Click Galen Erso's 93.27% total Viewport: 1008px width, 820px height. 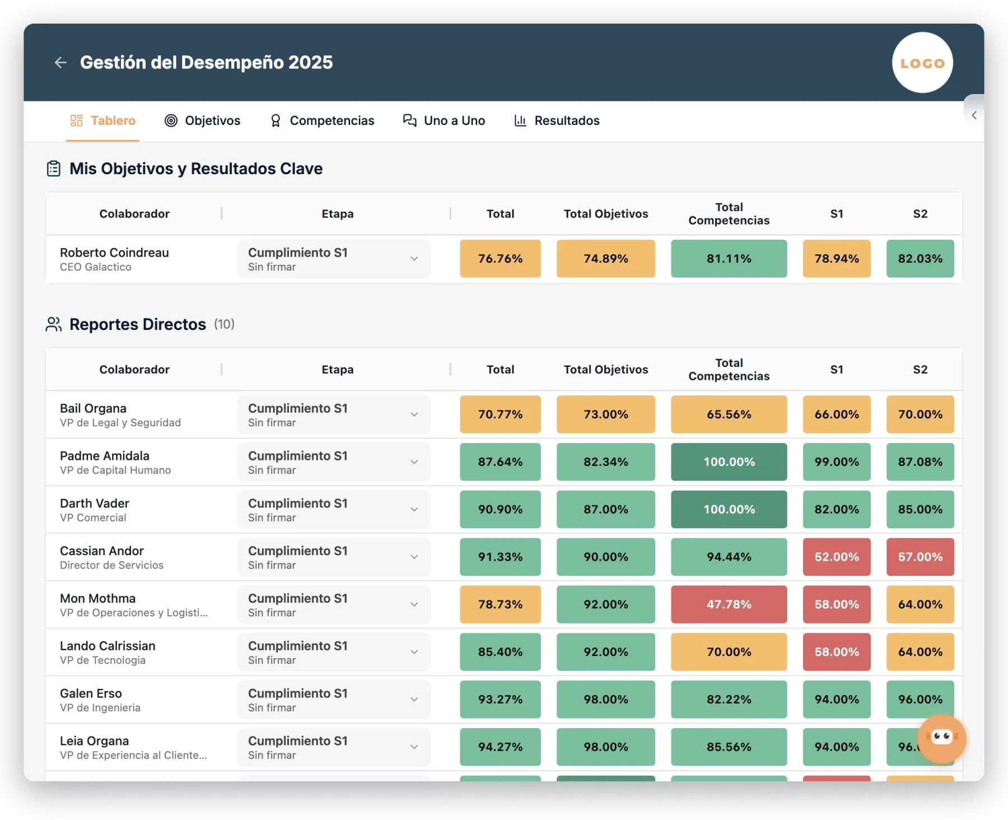500,700
